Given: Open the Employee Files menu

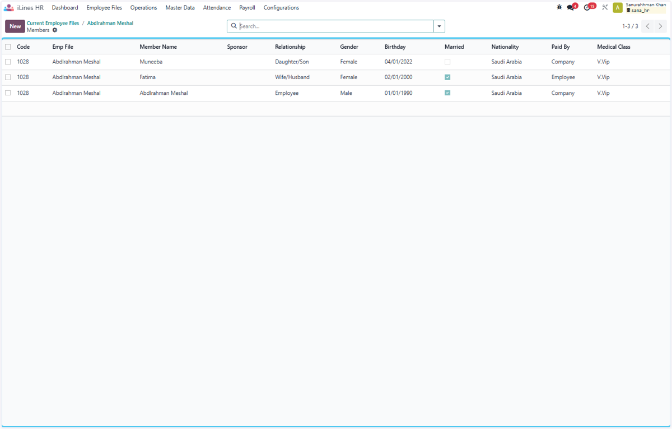Looking at the screenshot, I should (104, 8).
